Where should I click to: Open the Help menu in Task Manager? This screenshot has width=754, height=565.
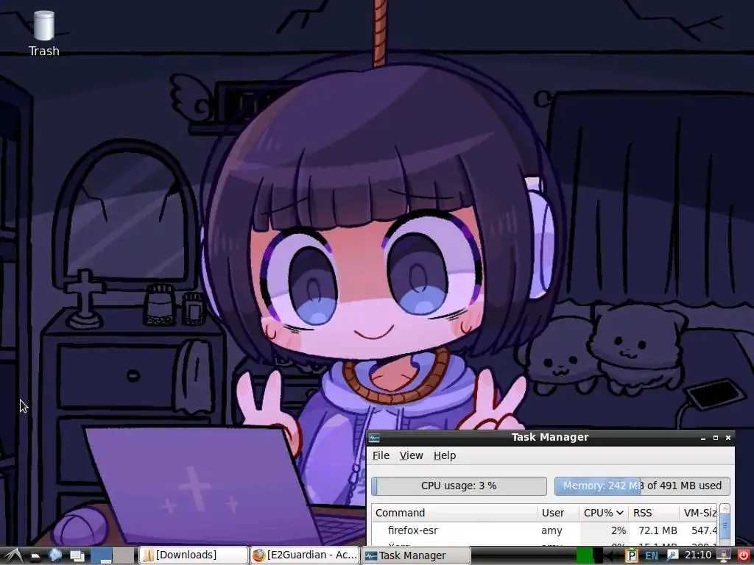444,455
